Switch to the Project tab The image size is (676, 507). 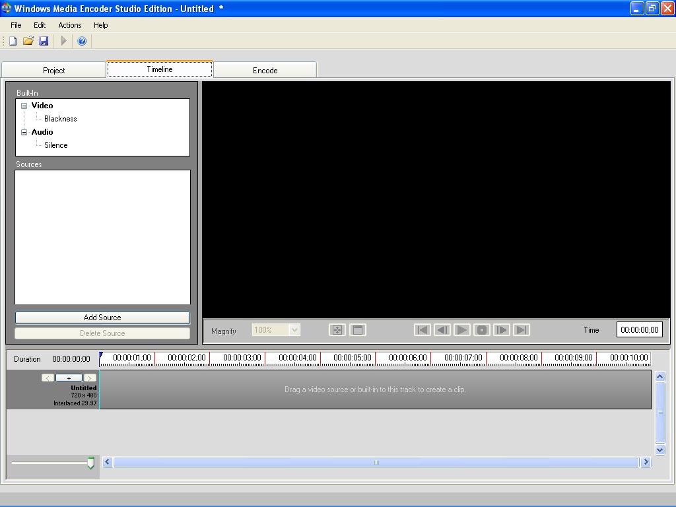click(x=54, y=70)
